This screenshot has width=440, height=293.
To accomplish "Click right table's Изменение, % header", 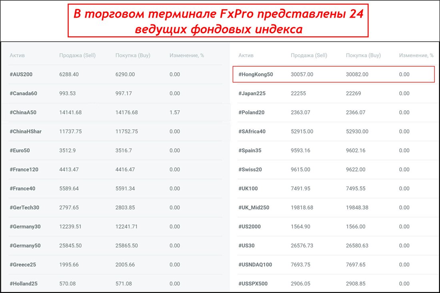I will coord(416,56).
